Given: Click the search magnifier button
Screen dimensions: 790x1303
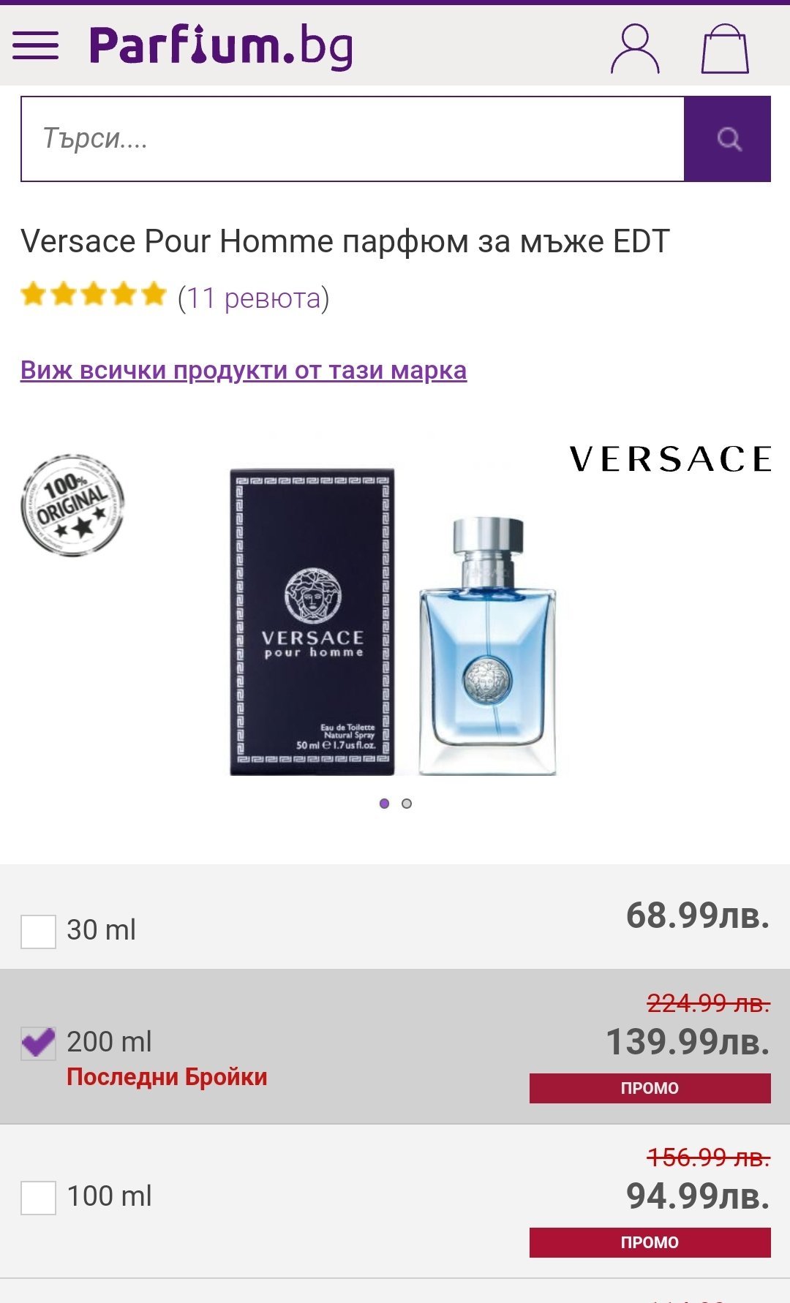Looking at the screenshot, I should pos(727,139).
